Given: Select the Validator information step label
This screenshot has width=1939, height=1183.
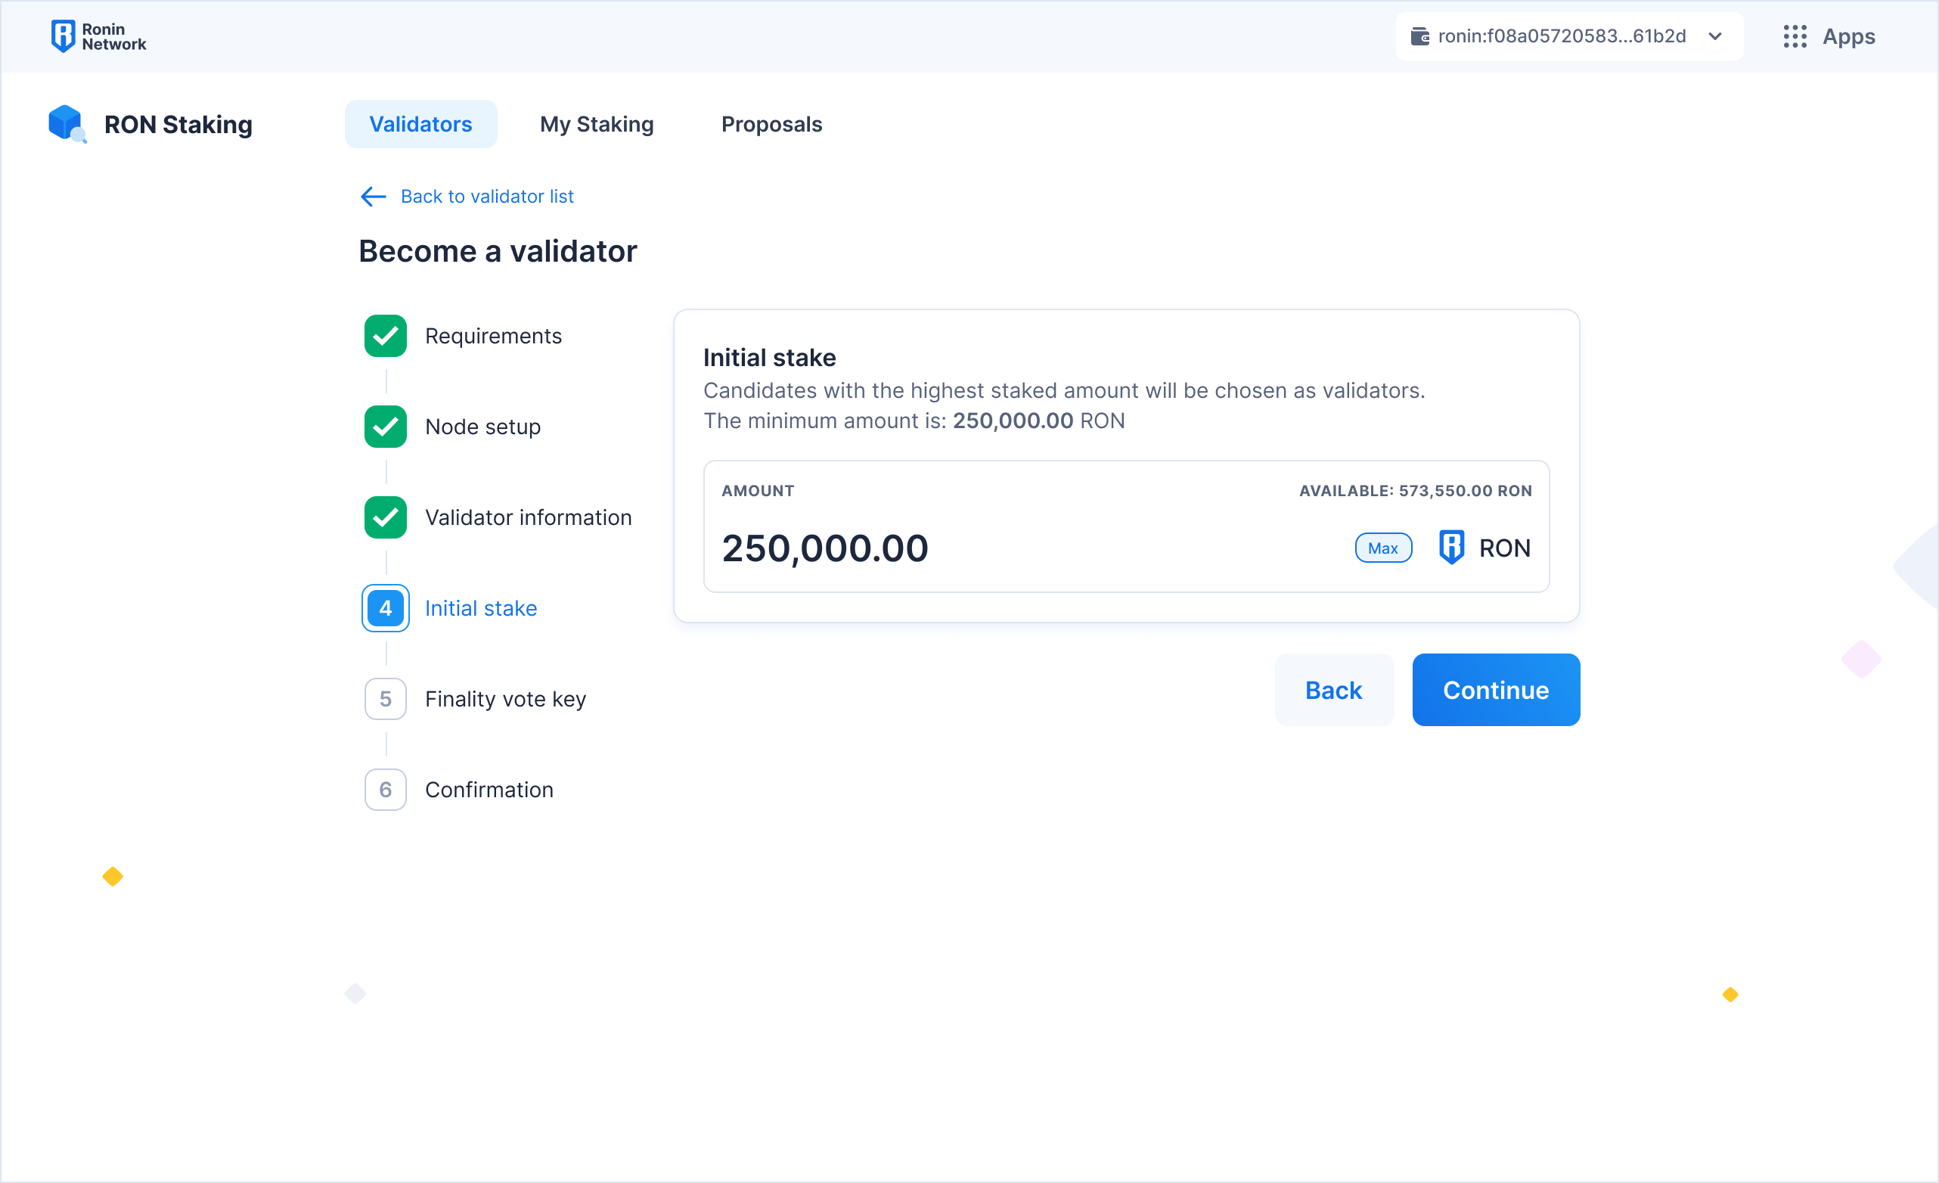Looking at the screenshot, I should pos(529,517).
